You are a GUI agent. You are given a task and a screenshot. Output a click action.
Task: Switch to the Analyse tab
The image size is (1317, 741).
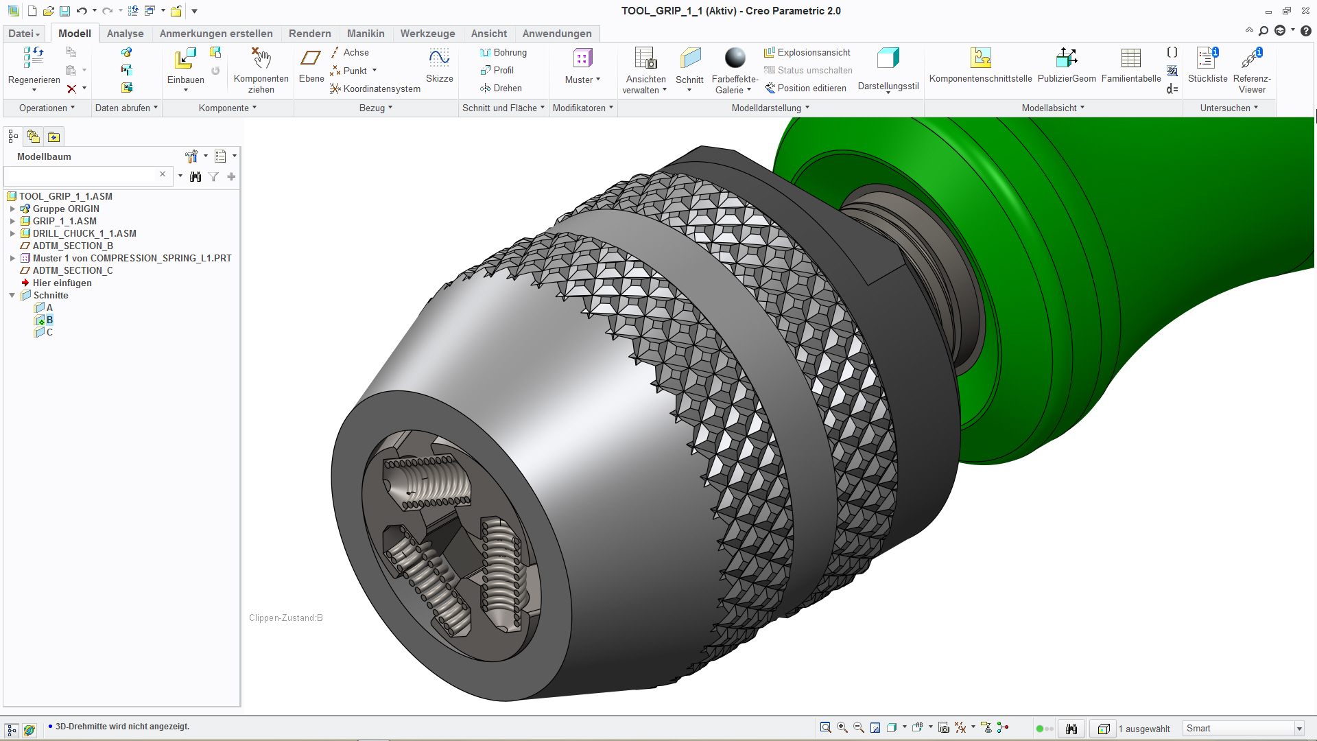(125, 34)
